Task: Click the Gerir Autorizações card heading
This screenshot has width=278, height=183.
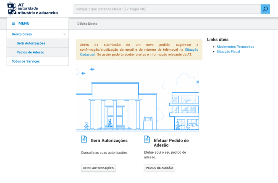Action: [x=109, y=141]
